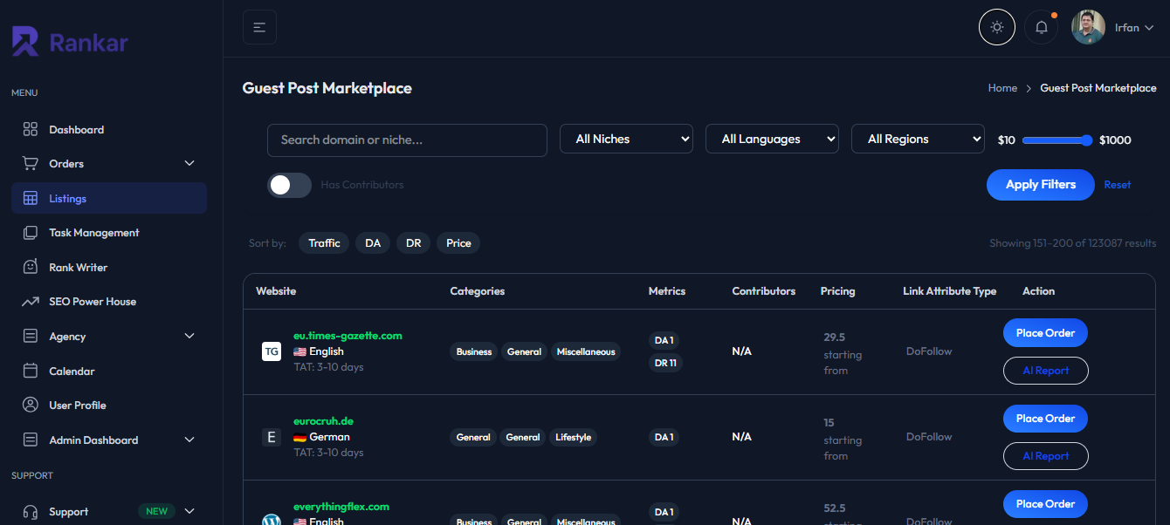
Task: Expand the Orders submenu chevron
Action: tap(189, 163)
